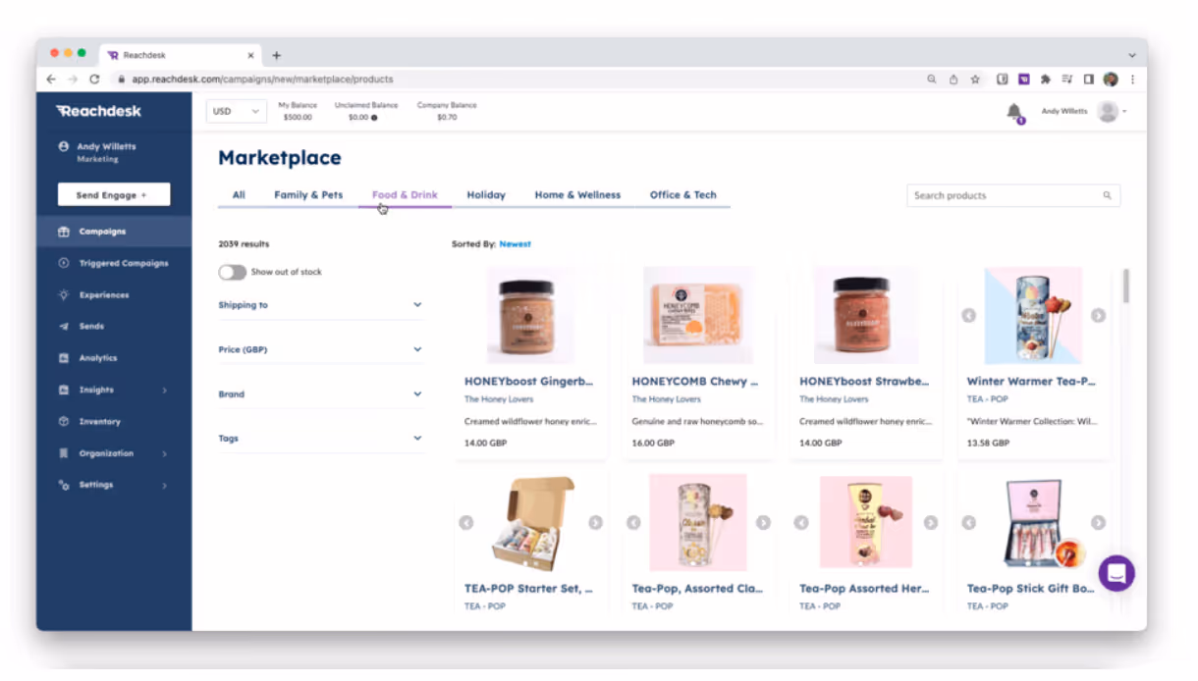Click the Send Engage + button

[x=114, y=194]
